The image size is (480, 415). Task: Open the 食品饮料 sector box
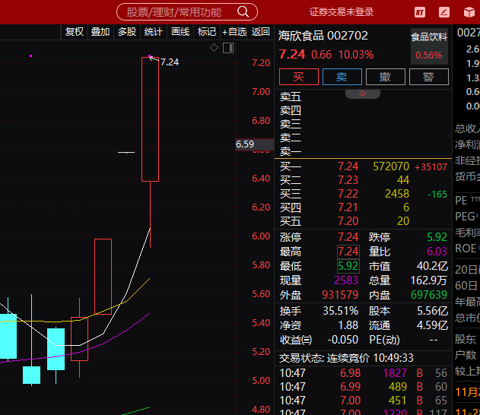[x=429, y=46]
